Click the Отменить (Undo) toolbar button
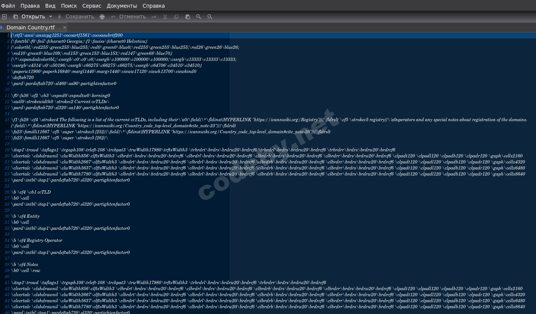Screen dimensions: 536x314 point(128,17)
